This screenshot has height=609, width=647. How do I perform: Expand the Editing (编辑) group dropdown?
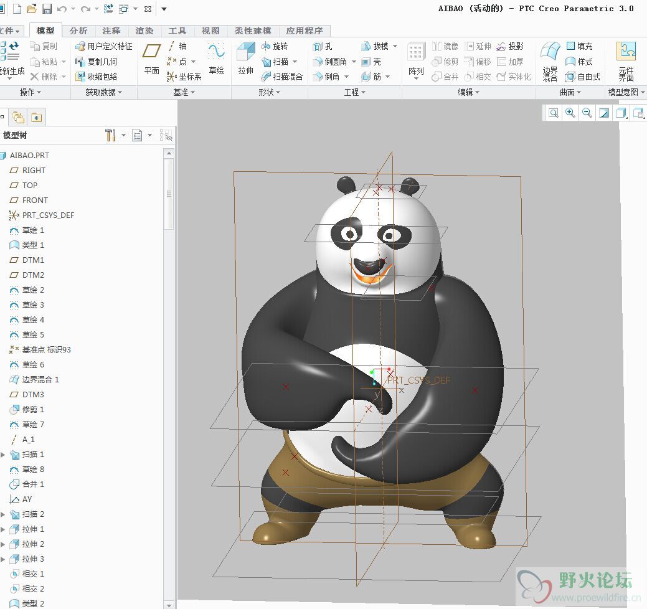click(469, 92)
